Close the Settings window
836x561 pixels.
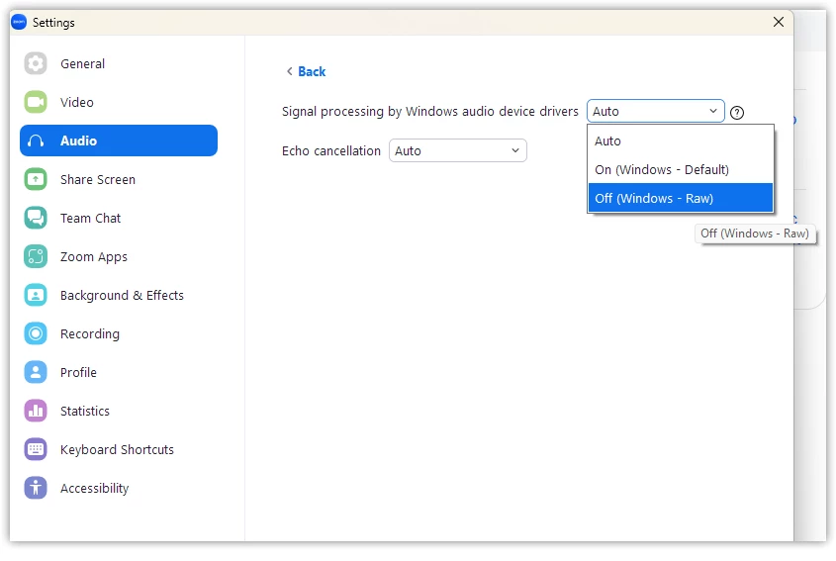tap(779, 22)
